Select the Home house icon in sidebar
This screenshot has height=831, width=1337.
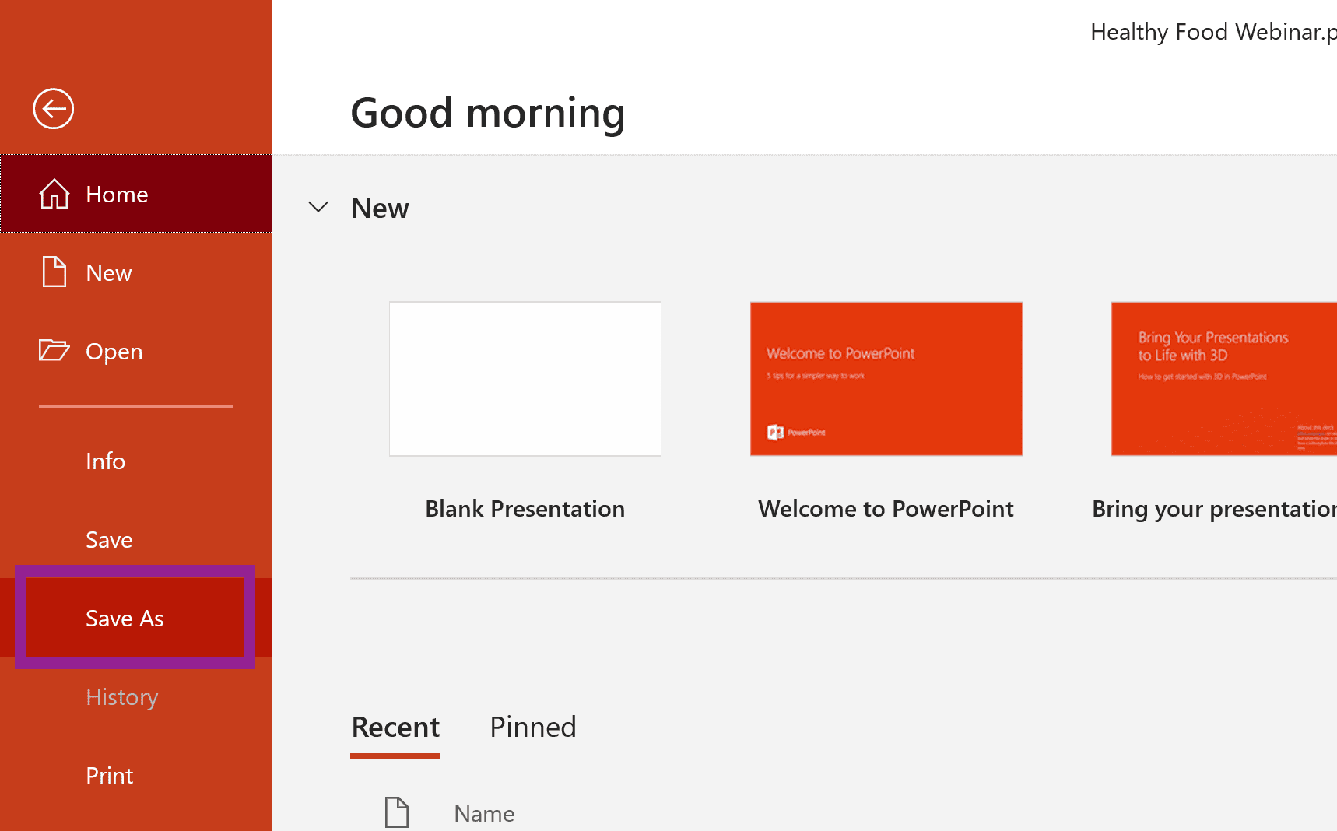click(x=53, y=194)
